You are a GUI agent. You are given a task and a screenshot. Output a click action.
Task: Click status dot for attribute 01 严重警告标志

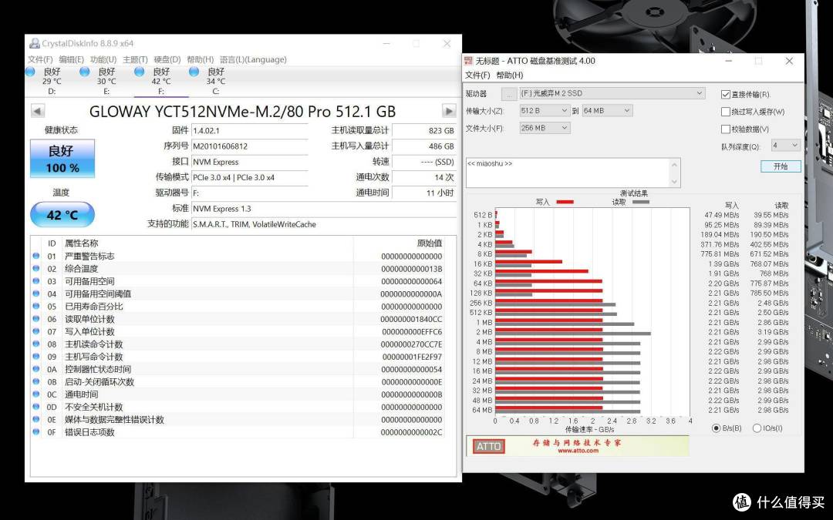(x=36, y=256)
